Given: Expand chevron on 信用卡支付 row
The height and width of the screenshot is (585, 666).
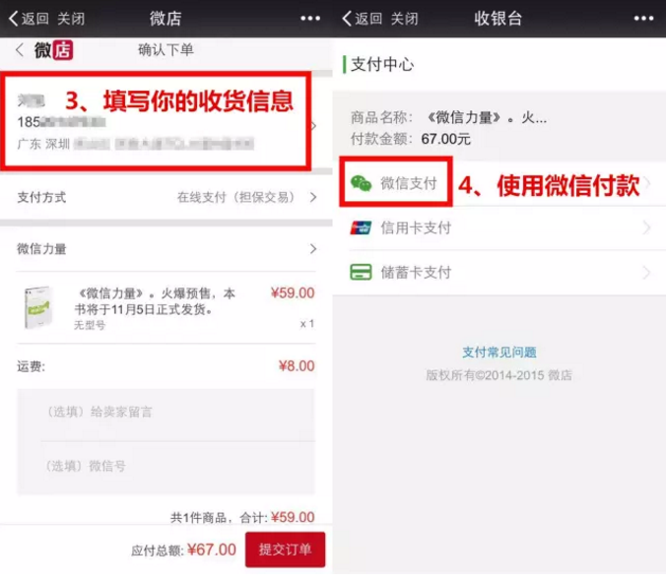Looking at the screenshot, I should [646, 227].
